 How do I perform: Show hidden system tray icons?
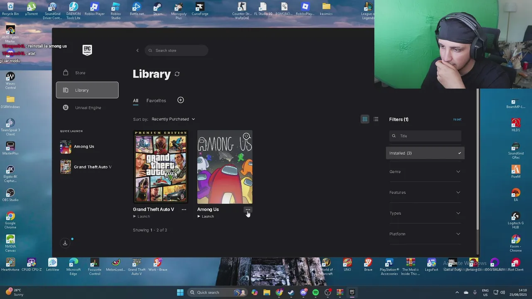click(457, 292)
